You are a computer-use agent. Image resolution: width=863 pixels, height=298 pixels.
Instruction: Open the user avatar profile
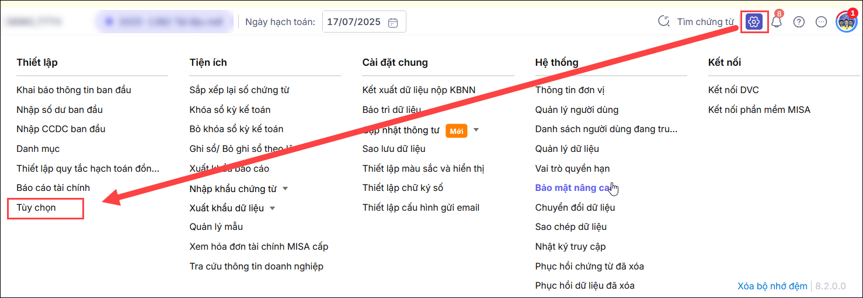(846, 22)
